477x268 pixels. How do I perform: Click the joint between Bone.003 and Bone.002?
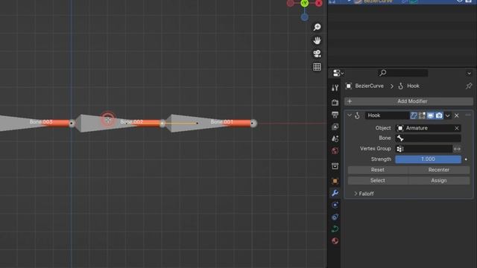point(72,123)
